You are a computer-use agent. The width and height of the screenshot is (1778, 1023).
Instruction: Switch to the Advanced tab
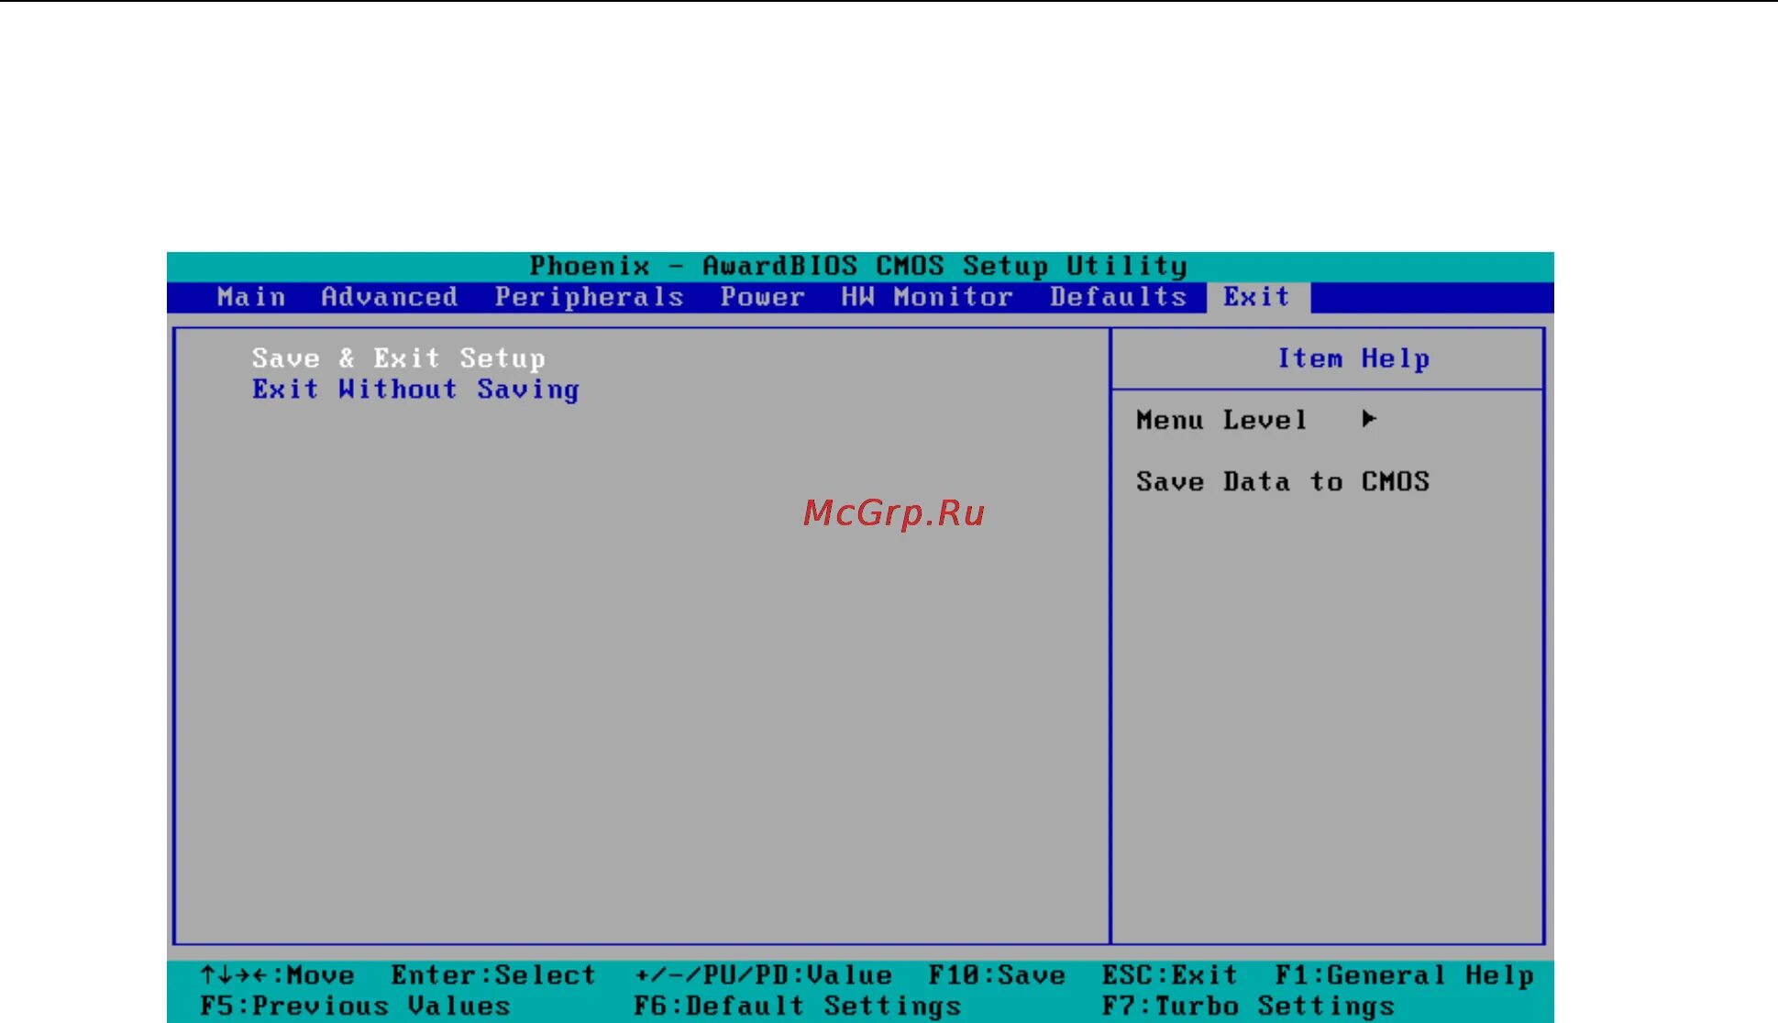389,297
